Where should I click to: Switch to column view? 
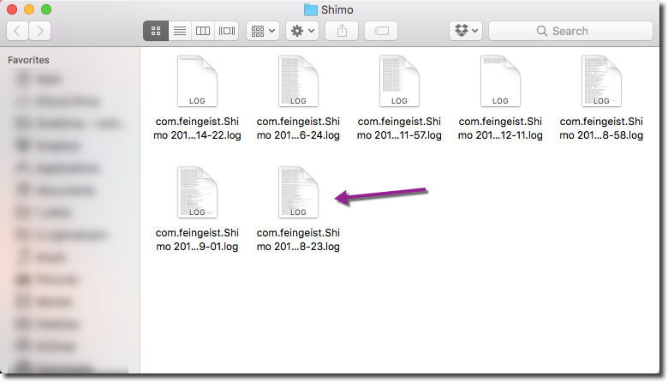point(203,31)
